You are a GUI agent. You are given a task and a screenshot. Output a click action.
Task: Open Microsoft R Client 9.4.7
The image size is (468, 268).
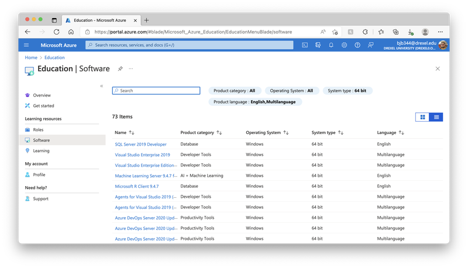[x=137, y=187]
